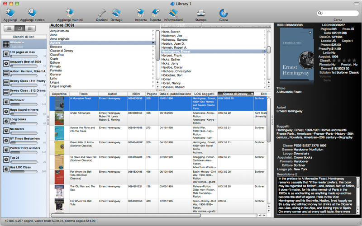Viewport: 362px width, 226px height.
Task: Click the list icon for Dewey Class : 811 Poetry
Action: [x=6, y=83]
